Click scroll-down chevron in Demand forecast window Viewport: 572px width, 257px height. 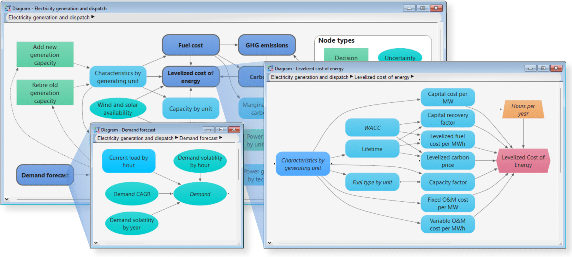point(96,243)
